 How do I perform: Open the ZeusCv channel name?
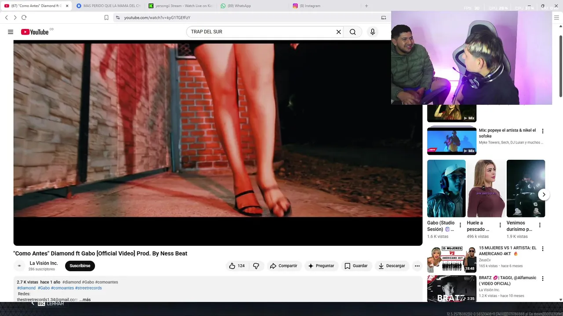click(485, 260)
